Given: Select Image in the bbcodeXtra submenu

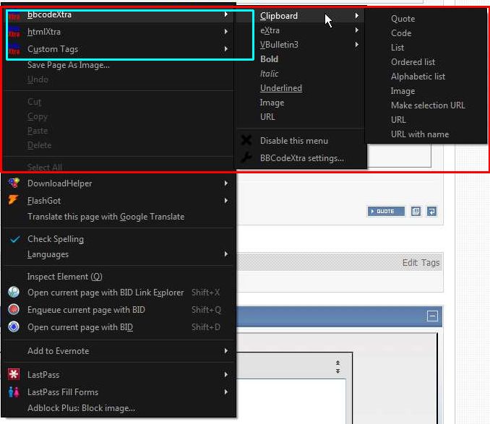Looking at the screenshot, I should 272,103.
